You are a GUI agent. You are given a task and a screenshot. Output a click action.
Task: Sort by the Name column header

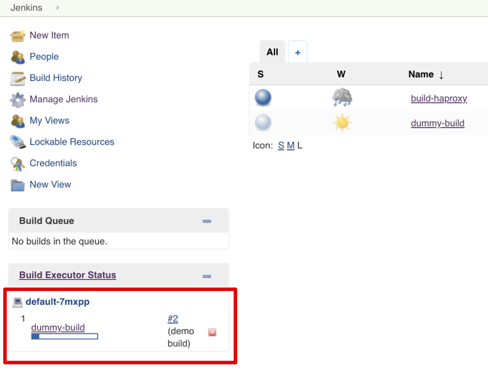click(x=425, y=75)
